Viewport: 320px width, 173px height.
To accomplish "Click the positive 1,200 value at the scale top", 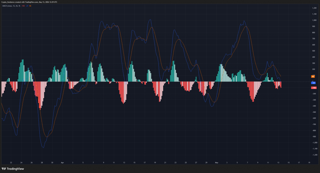I will pos(314,8).
